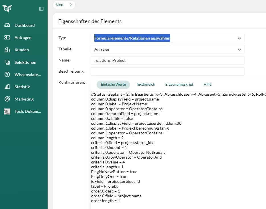Click the line 'criteria.0.indent = 1'

coord(109,147)
